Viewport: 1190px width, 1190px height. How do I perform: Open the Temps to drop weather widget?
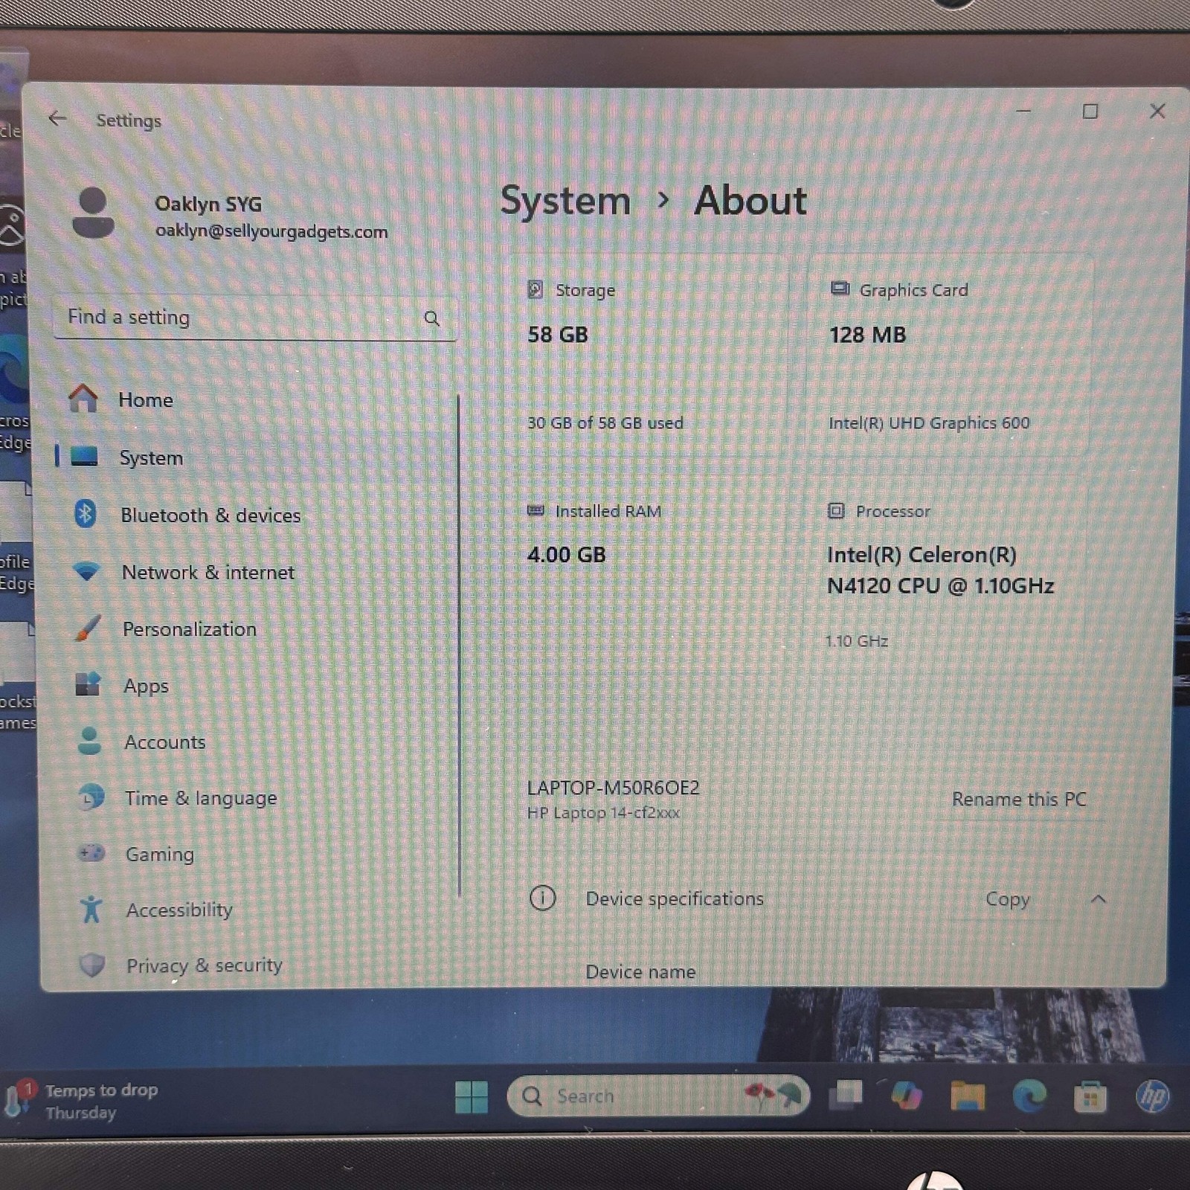82,1101
